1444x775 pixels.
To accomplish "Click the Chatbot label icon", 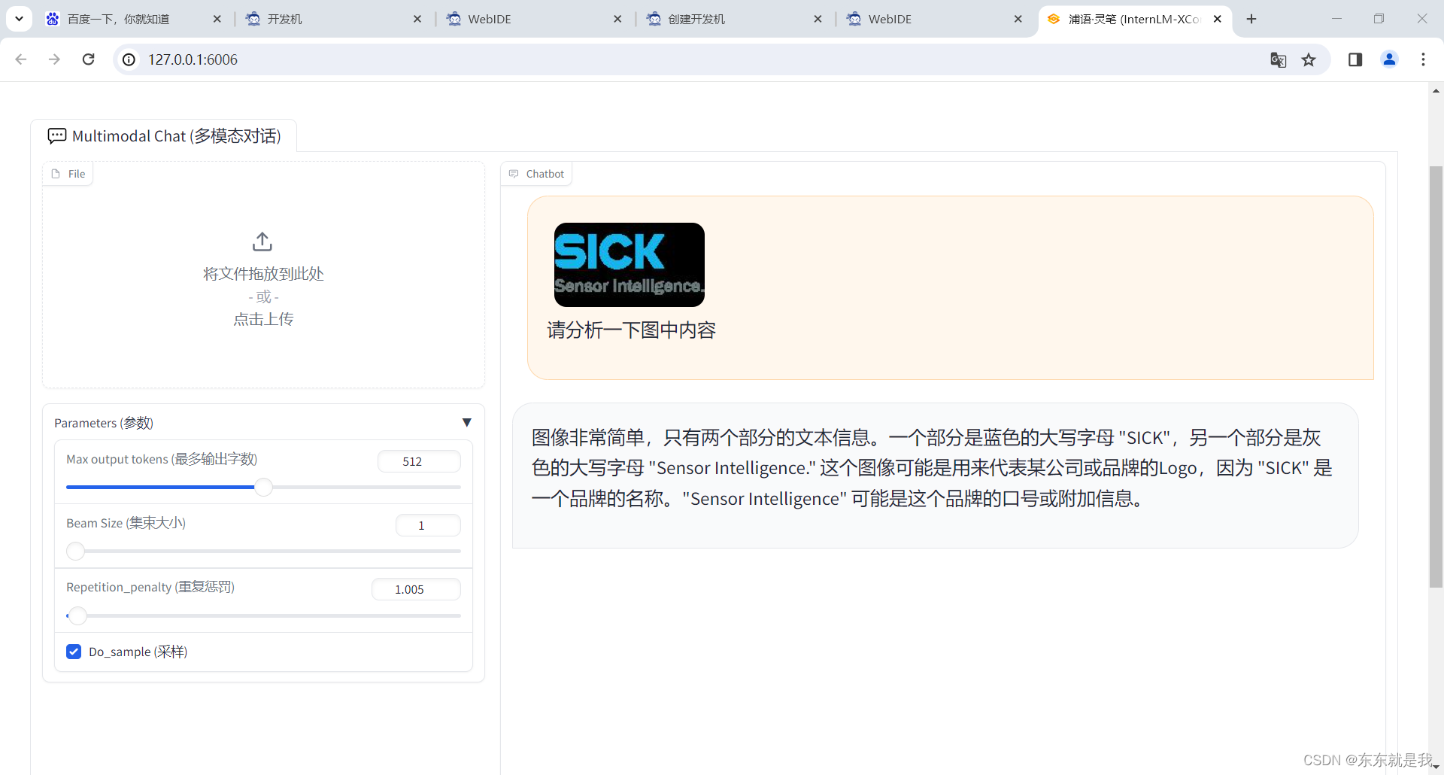I will pyautogui.click(x=514, y=174).
